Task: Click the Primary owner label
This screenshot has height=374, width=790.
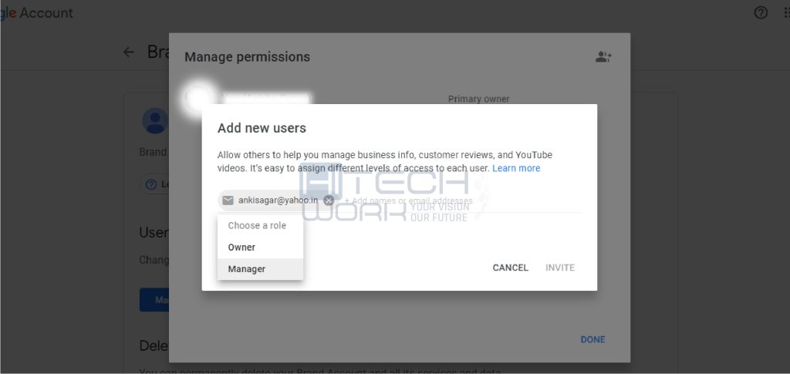Action: [478, 99]
